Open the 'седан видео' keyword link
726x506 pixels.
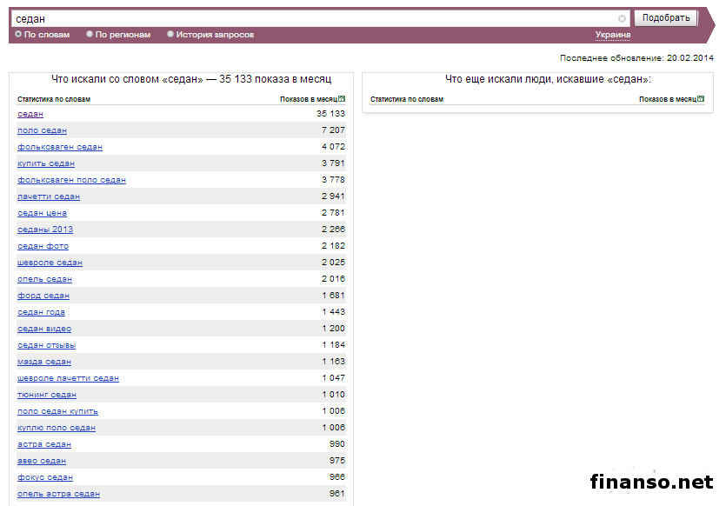[x=44, y=329]
